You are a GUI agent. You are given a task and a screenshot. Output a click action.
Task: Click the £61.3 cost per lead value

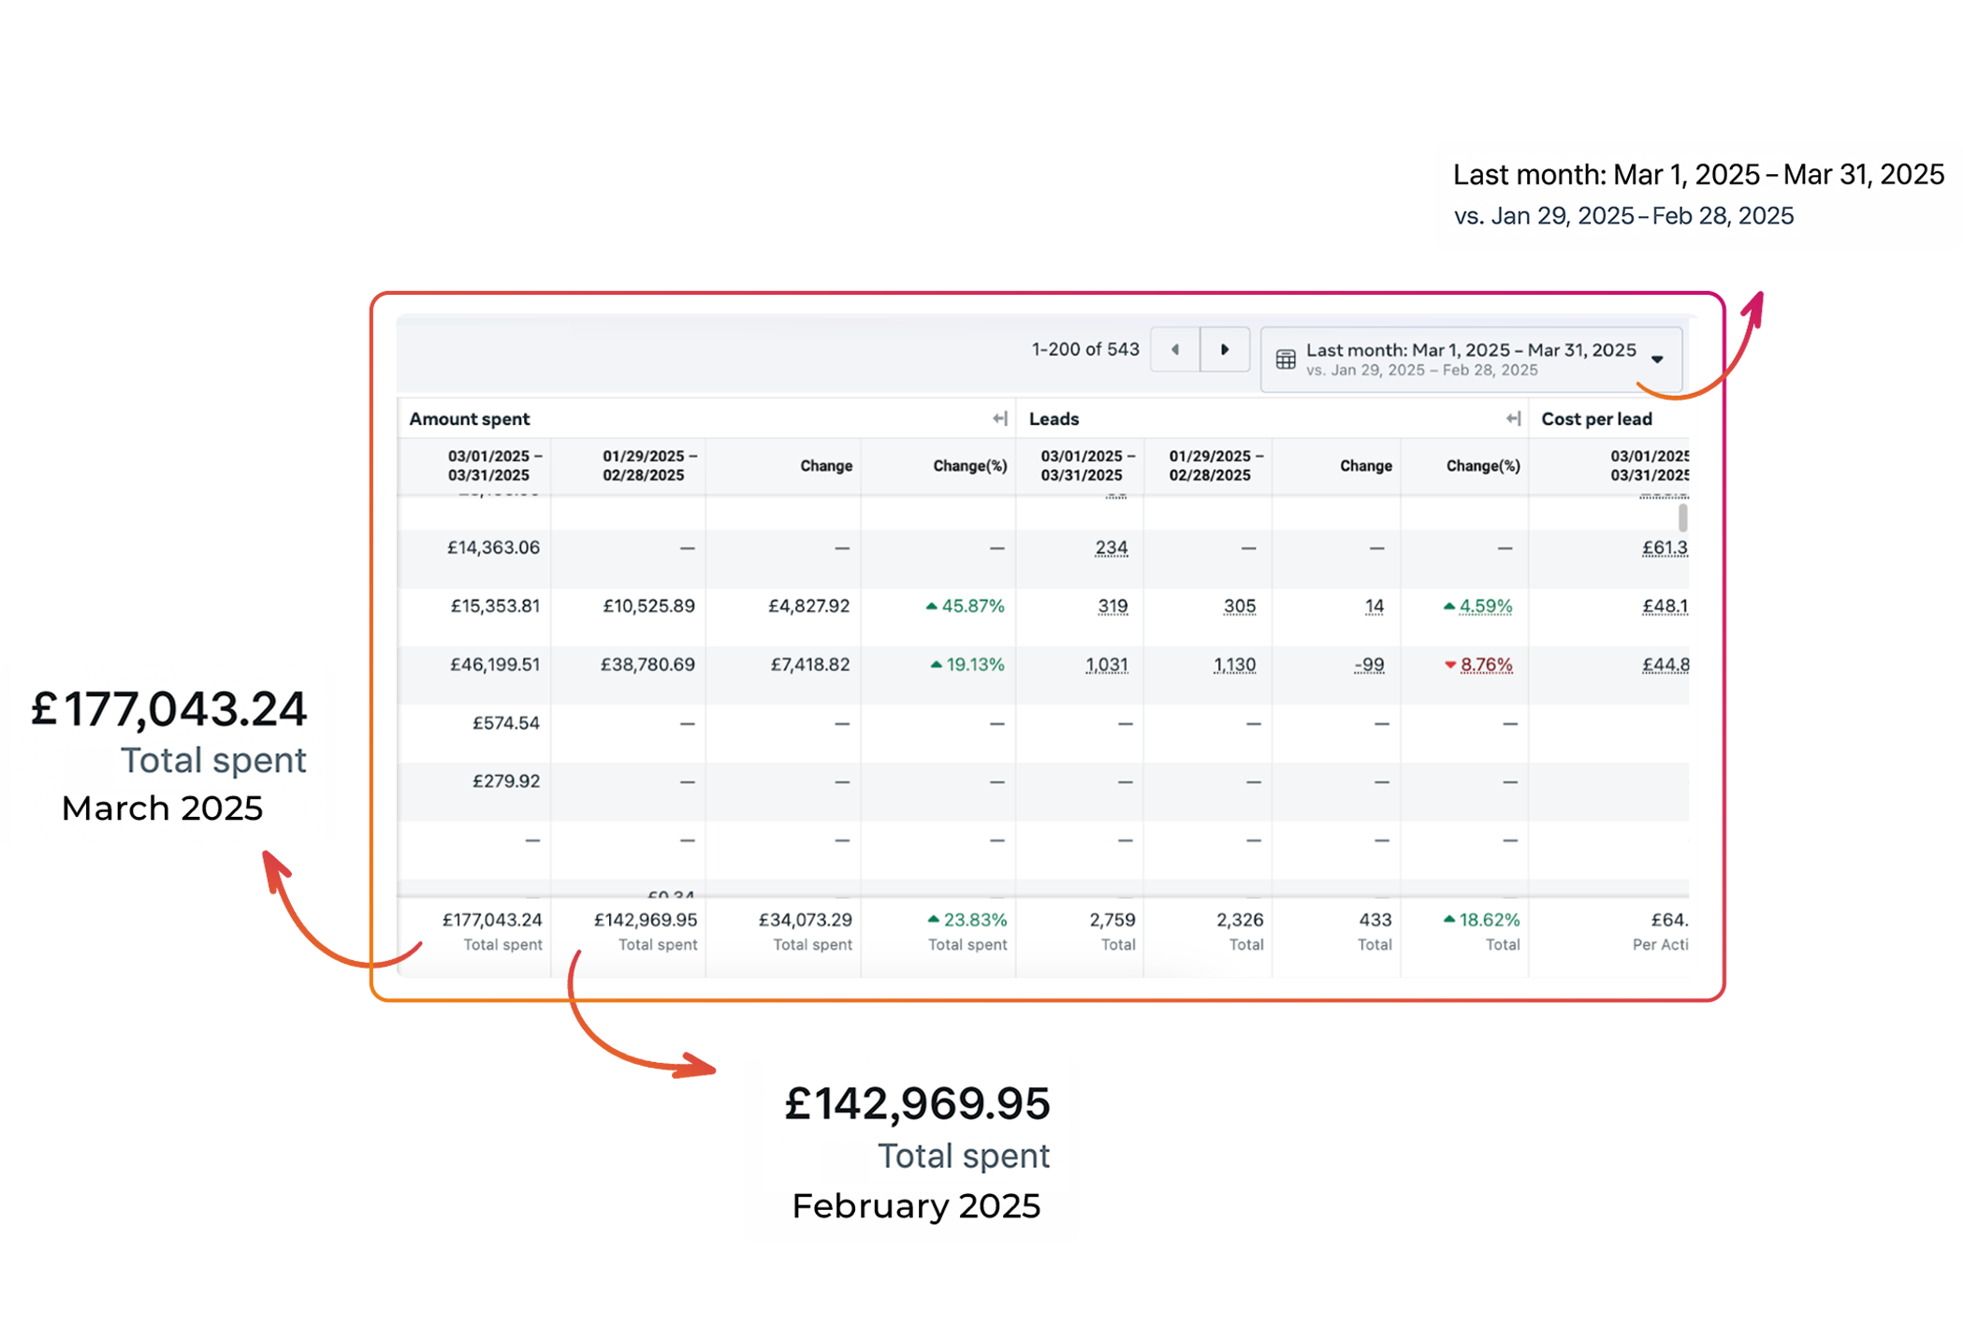1665,548
